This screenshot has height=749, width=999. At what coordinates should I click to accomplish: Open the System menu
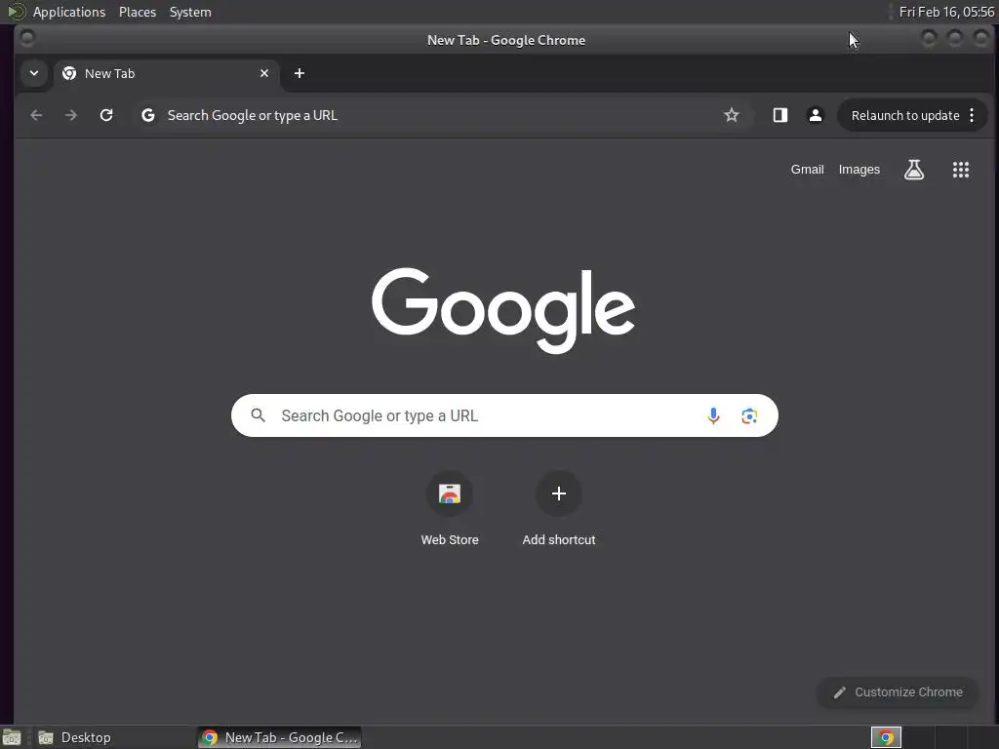(190, 12)
